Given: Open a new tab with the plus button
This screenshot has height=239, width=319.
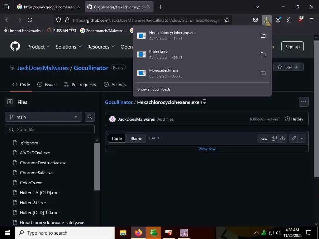Looking at the screenshot, I should [x=160, y=7].
